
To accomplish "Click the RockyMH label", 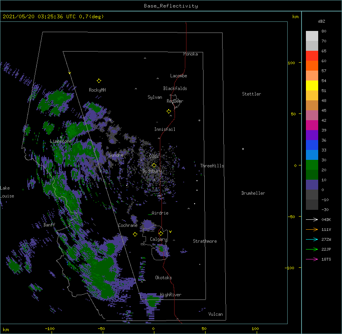I will (97, 90).
